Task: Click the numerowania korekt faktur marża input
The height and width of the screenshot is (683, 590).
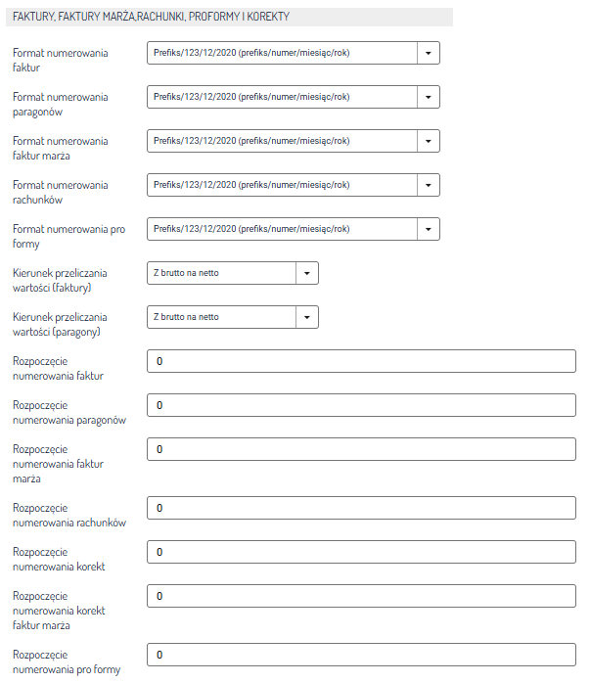Action: [361, 596]
